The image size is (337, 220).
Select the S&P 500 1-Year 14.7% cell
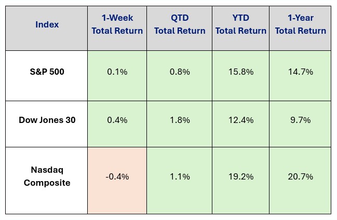[300, 72]
